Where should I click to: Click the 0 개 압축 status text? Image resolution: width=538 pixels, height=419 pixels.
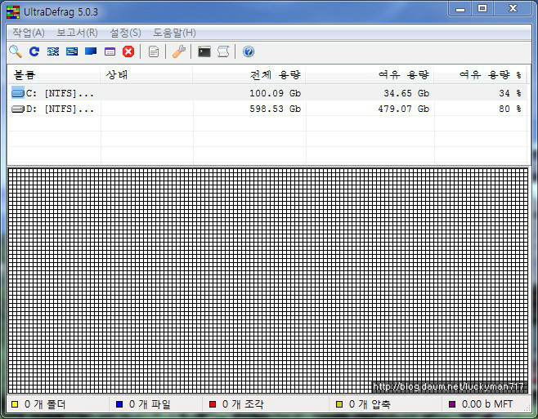(x=370, y=404)
